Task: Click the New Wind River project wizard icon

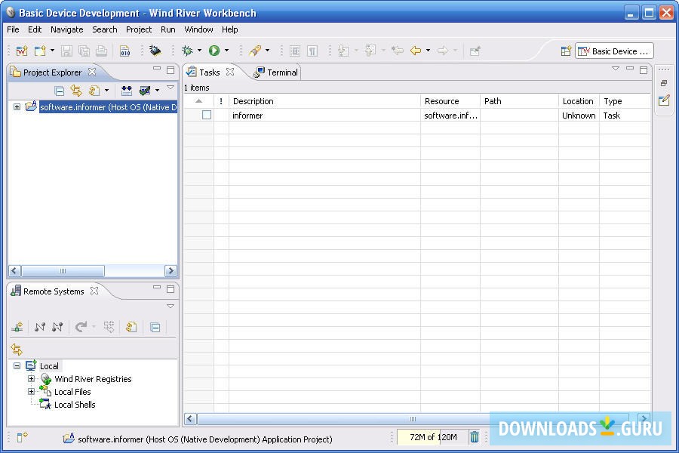Action: 22,51
